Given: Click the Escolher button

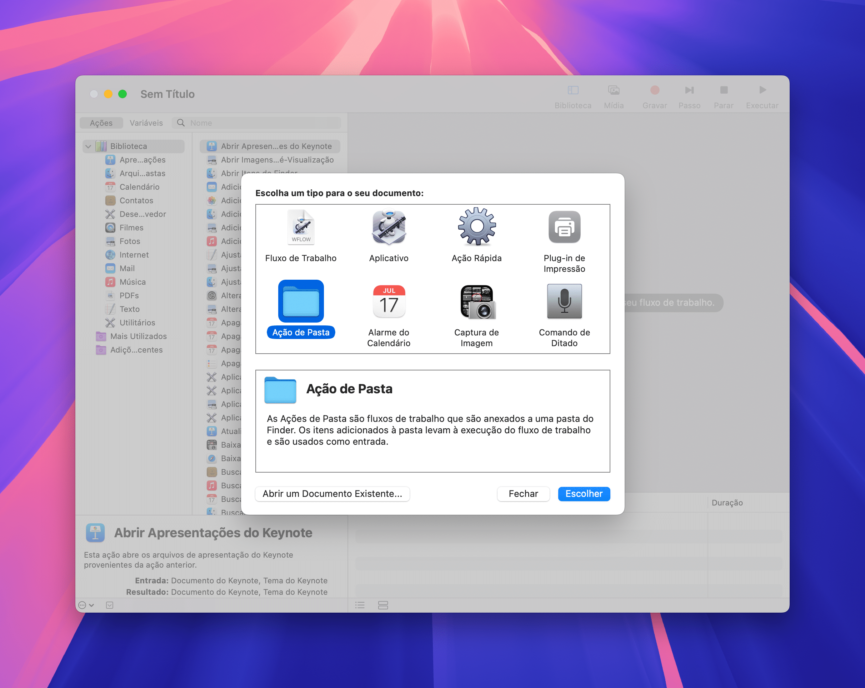Looking at the screenshot, I should [x=584, y=494].
